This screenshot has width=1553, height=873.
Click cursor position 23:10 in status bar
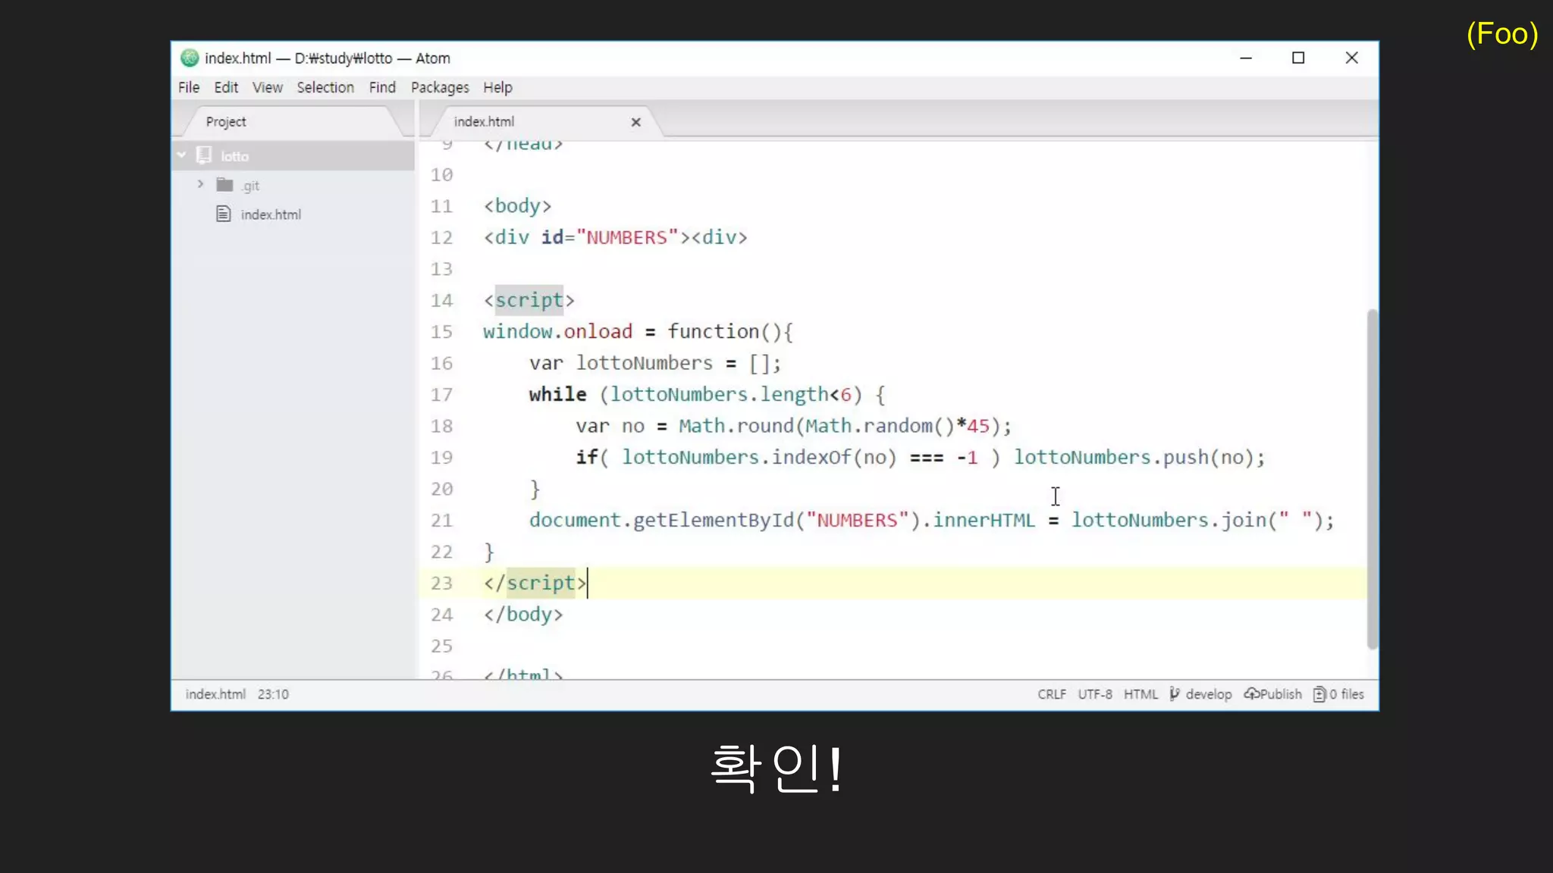coord(273,694)
